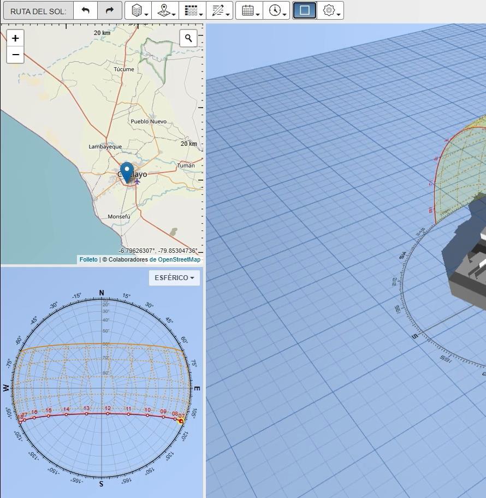This screenshot has height=498, width=486.
Task: Open the map location pin menu
Action: pos(165,11)
